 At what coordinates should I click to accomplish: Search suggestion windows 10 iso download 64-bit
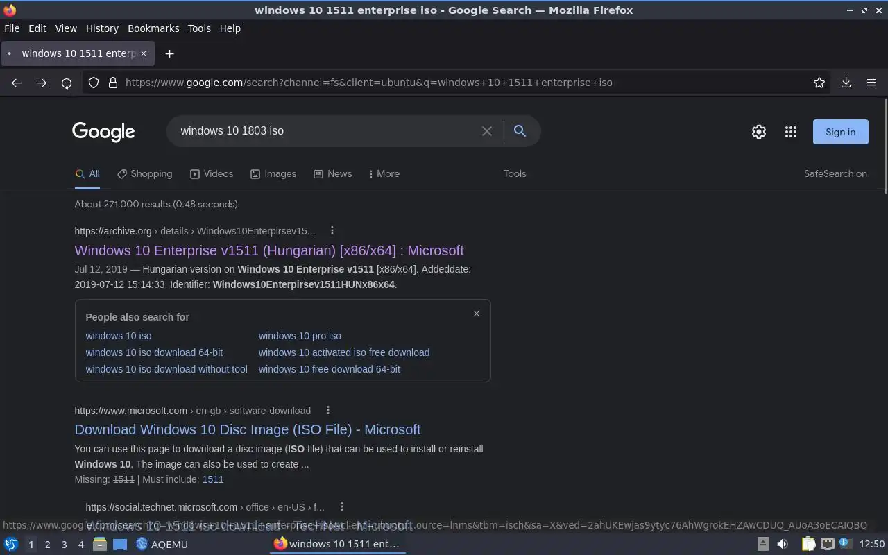(154, 352)
